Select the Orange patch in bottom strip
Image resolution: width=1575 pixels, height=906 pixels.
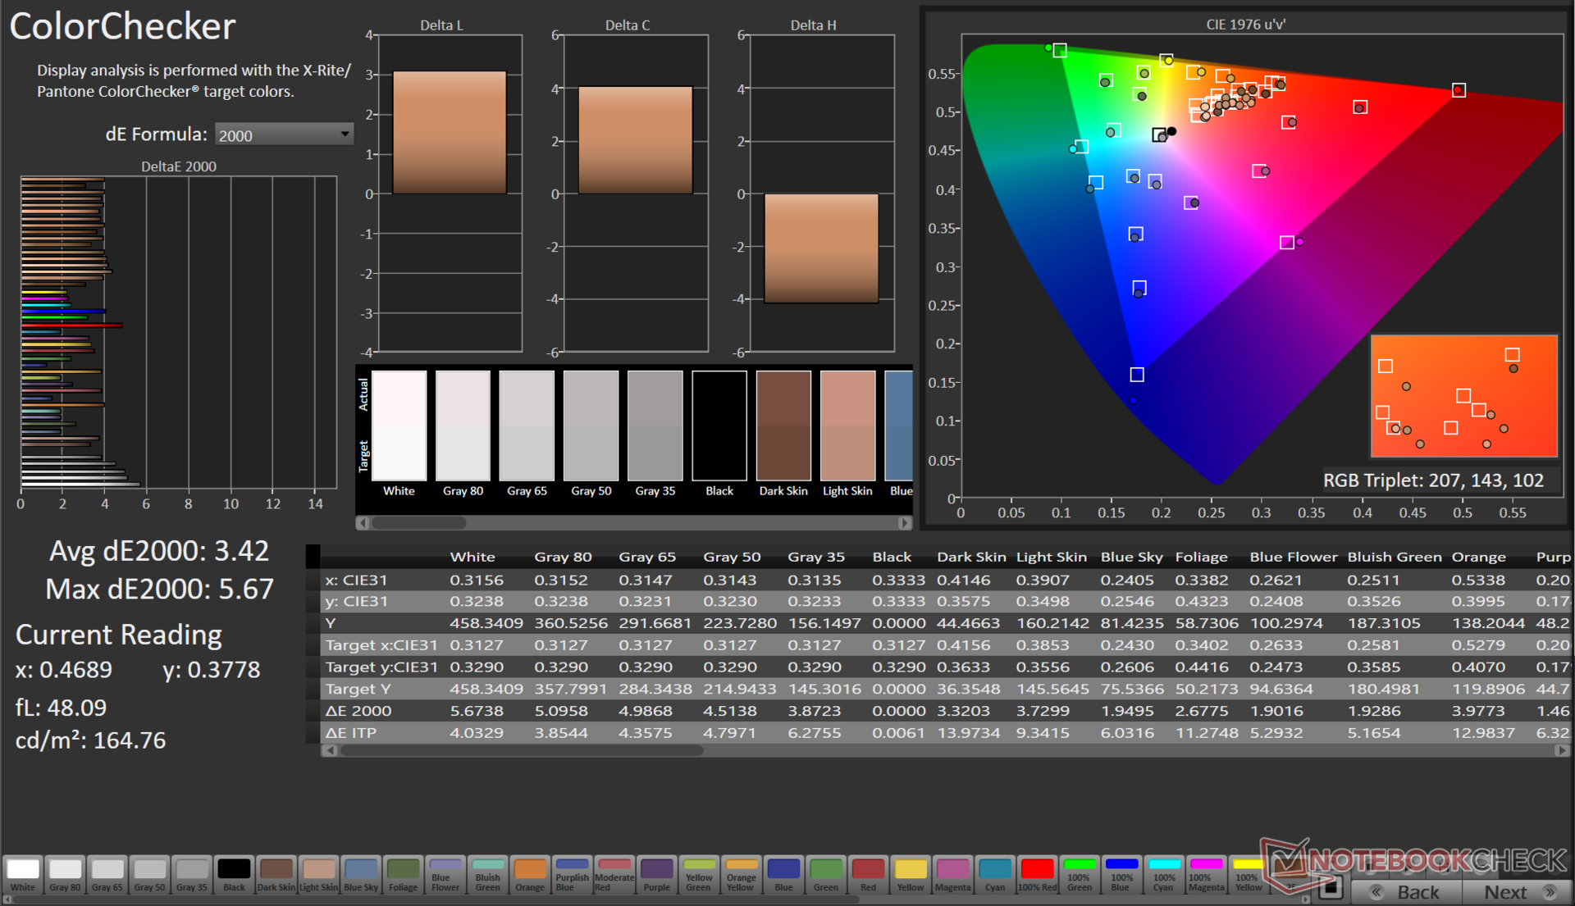click(530, 874)
